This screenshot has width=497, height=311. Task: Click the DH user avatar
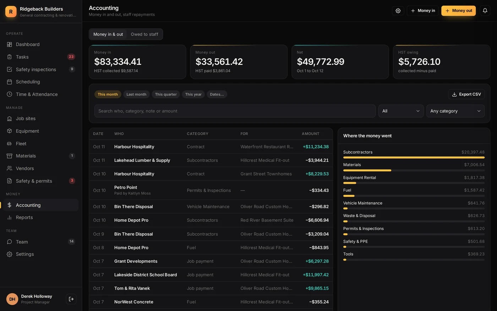click(12, 299)
